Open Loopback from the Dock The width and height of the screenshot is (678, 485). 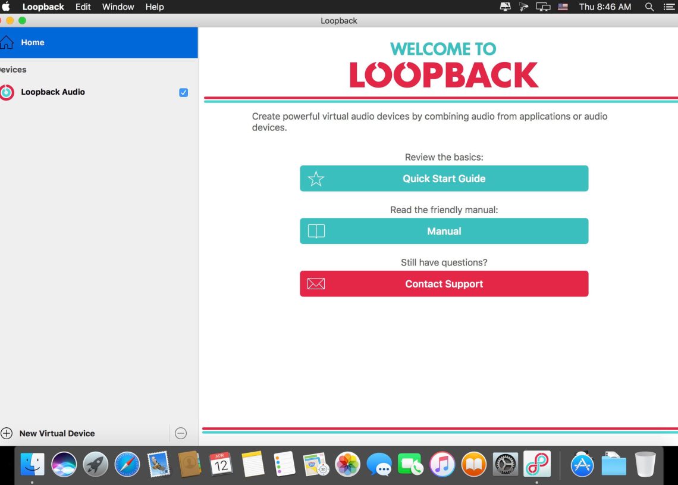tap(537, 463)
